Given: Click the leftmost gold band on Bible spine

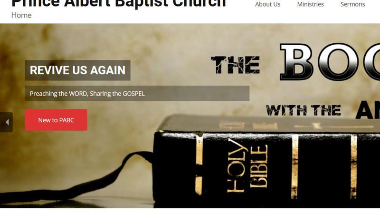Looking at the screenshot, I should 199,165.
